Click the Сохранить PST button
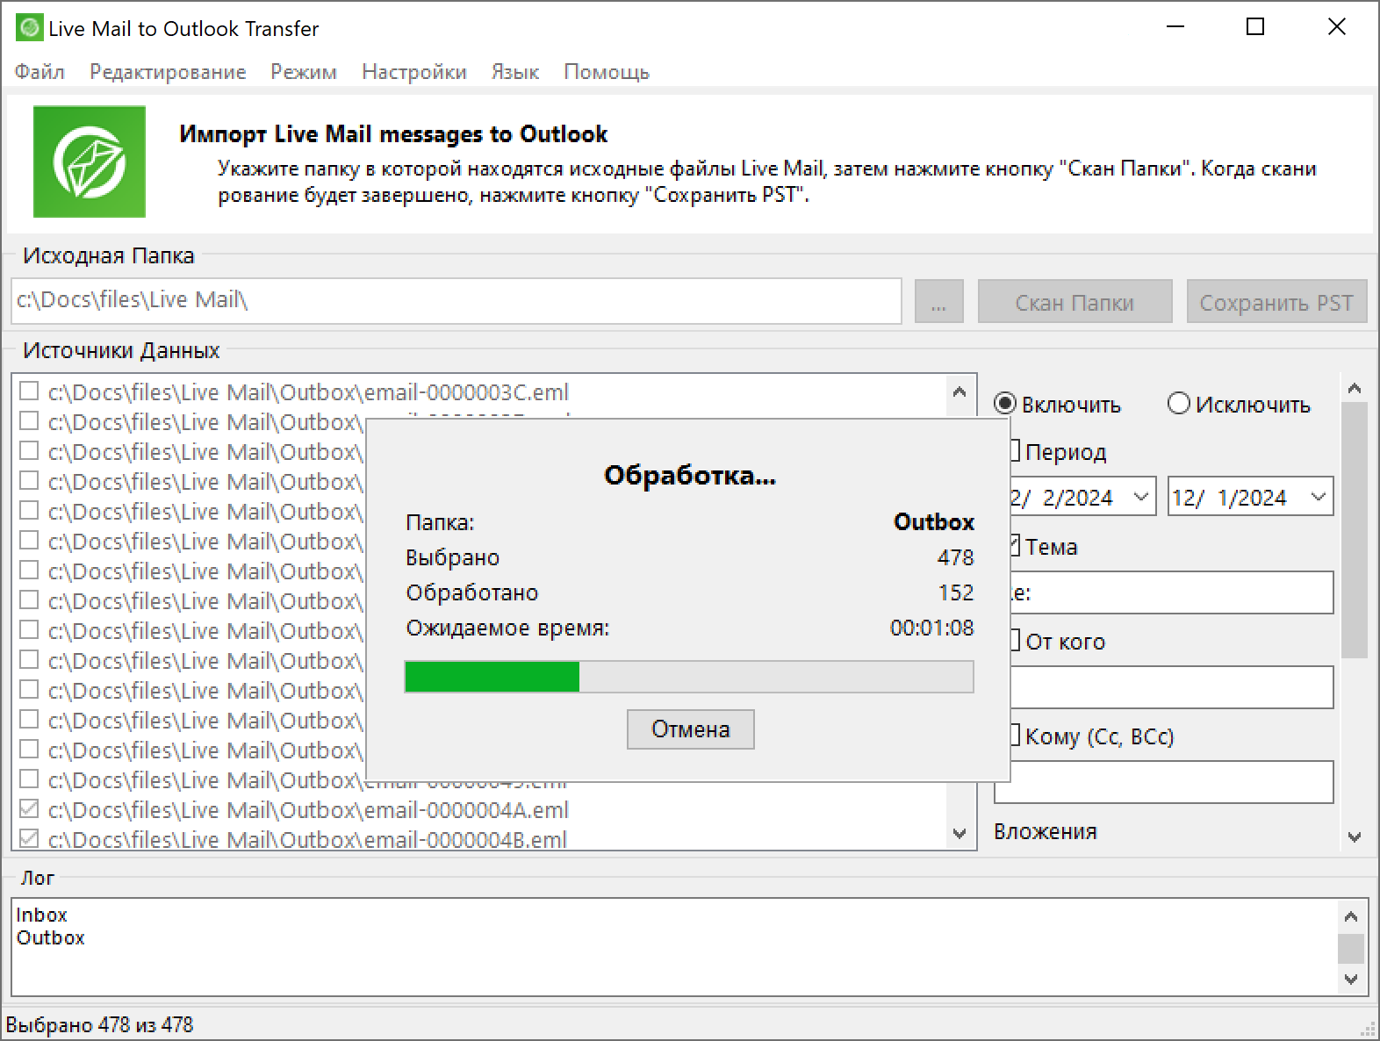 [x=1276, y=302]
